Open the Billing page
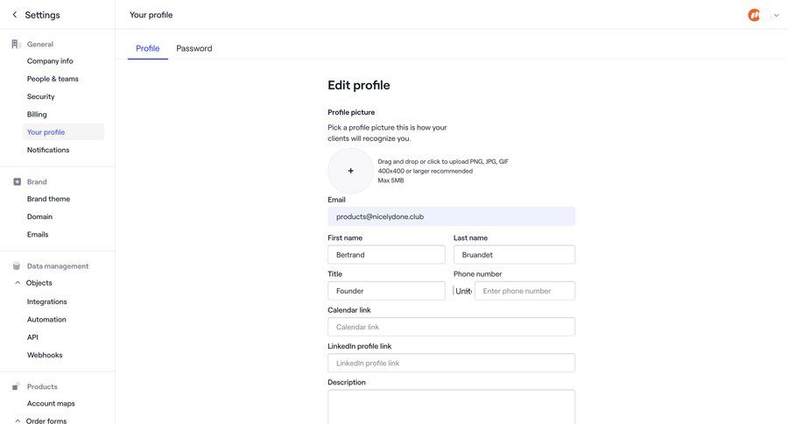Image resolution: width=788 pixels, height=424 pixels. (37, 114)
